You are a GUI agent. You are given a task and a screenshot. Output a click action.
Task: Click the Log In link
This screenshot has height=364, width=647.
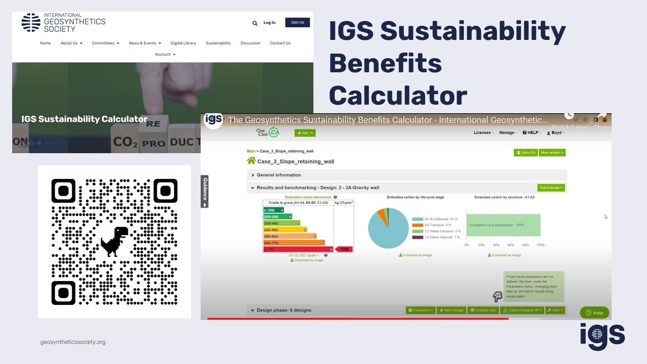pyautogui.click(x=269, y=23)
